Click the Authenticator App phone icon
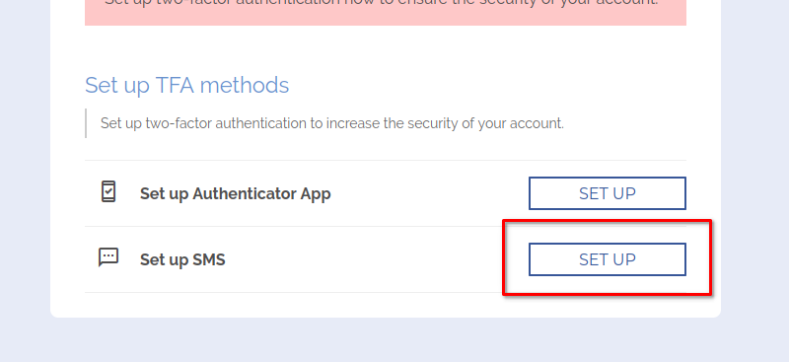The height and width of the screenshot is (362, 789). click(x=108, y=191)
